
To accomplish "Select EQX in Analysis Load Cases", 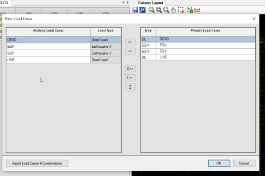I will [x=48, y=46].
